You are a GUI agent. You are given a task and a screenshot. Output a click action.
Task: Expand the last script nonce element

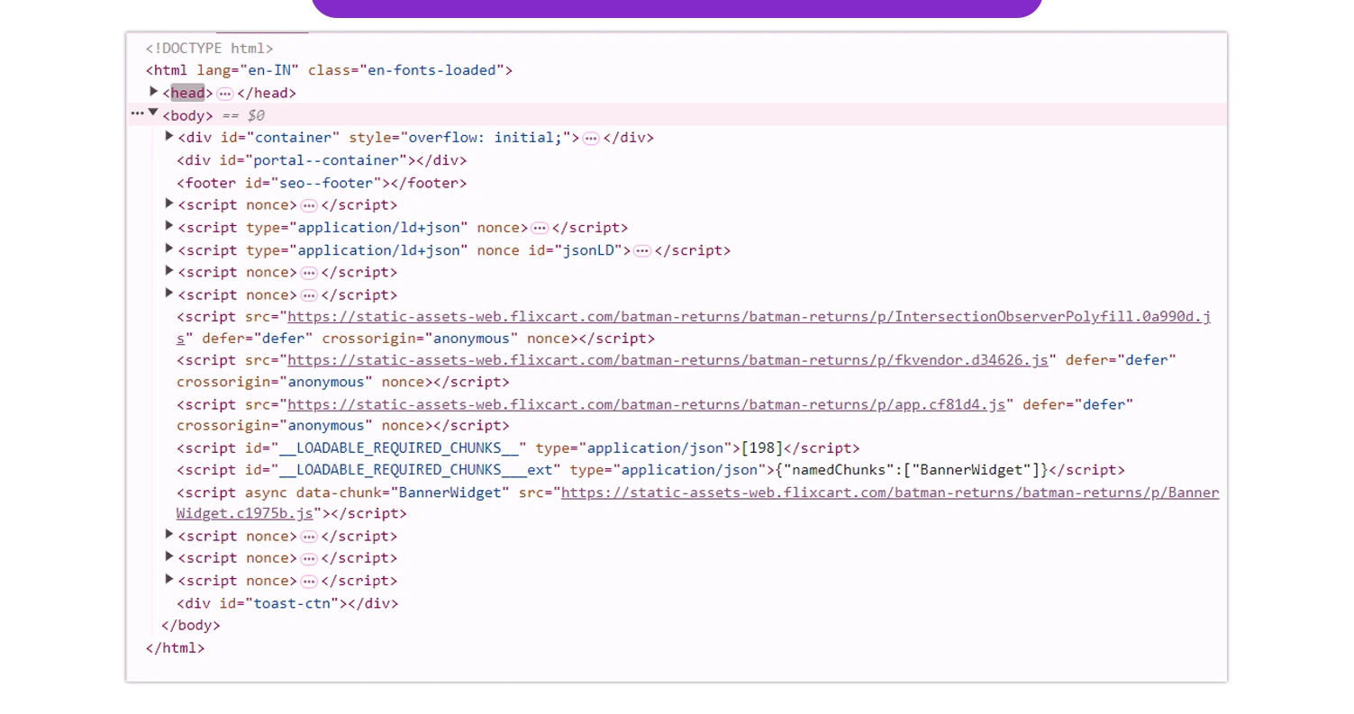pos(168,579)
